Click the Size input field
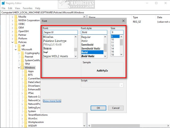 pos(117,32)
